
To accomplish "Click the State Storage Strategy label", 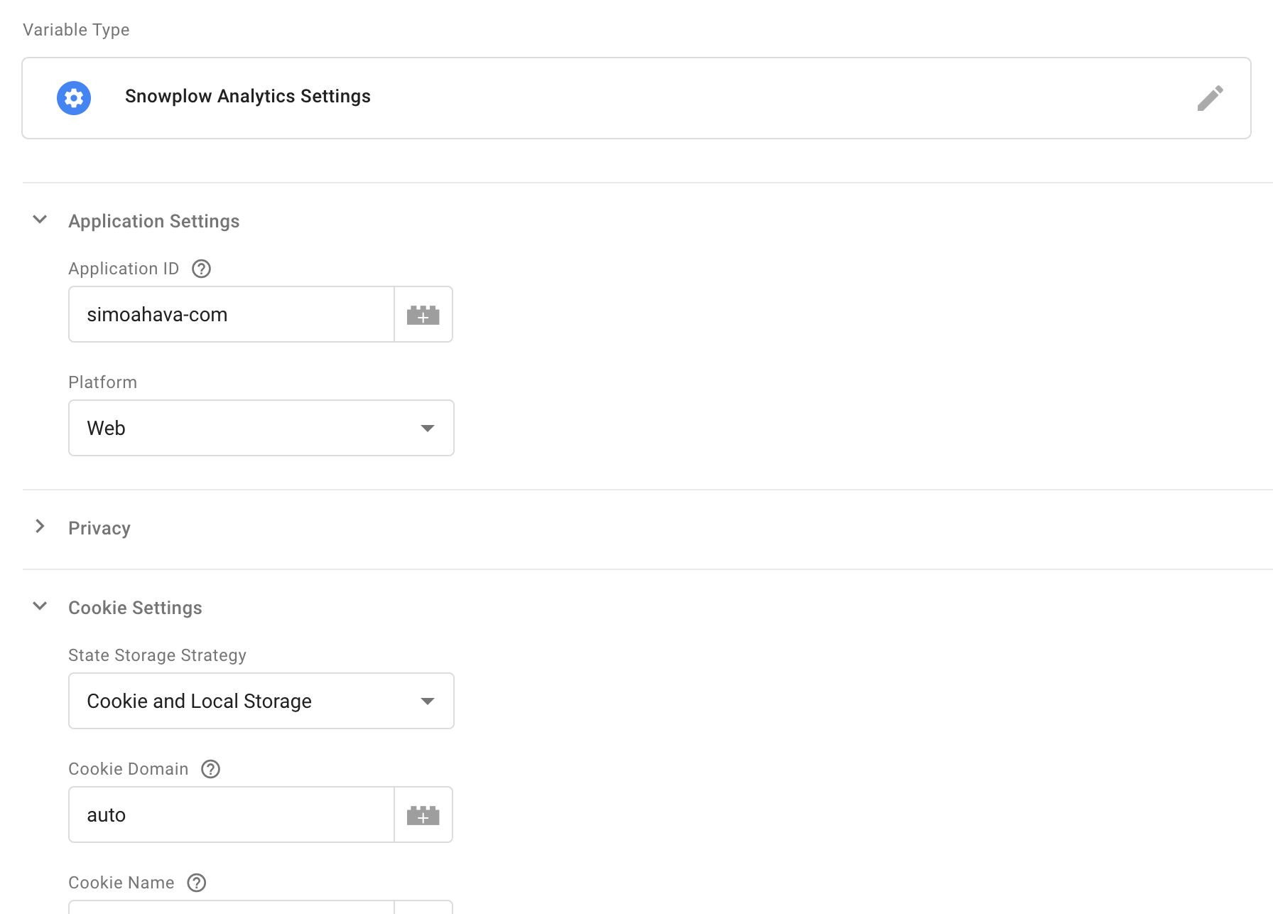I will point(158,655).
